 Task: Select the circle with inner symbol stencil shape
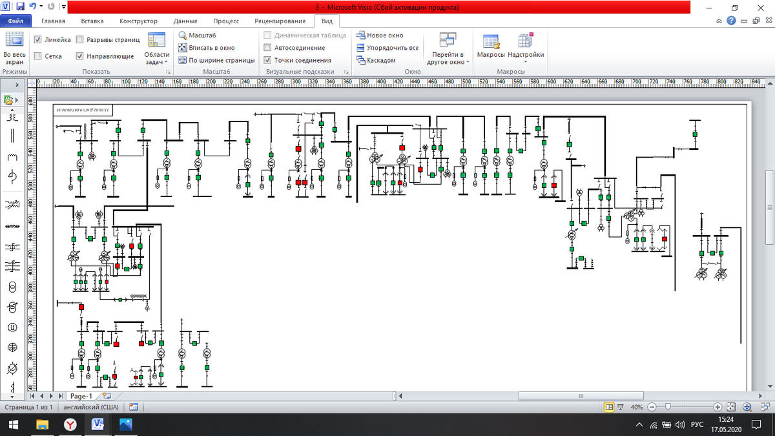(x=12, y=327)
